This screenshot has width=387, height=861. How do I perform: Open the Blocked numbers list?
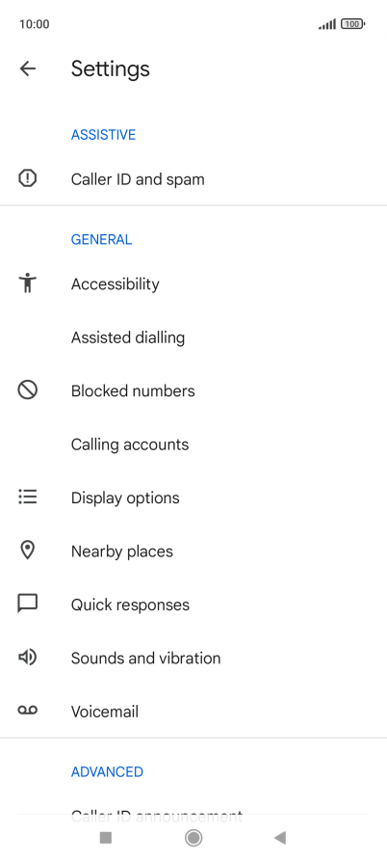click(x=193, y=390)
